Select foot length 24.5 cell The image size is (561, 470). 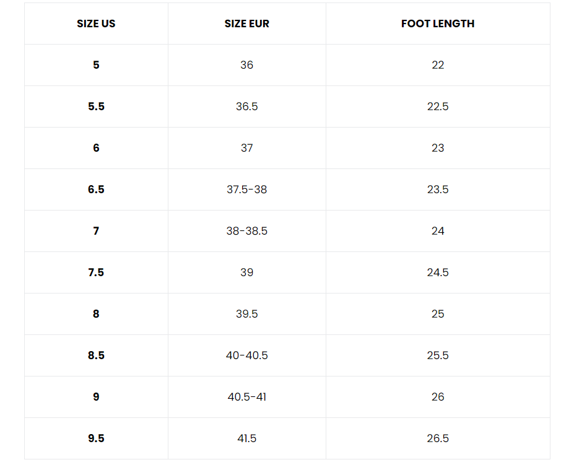438,272
